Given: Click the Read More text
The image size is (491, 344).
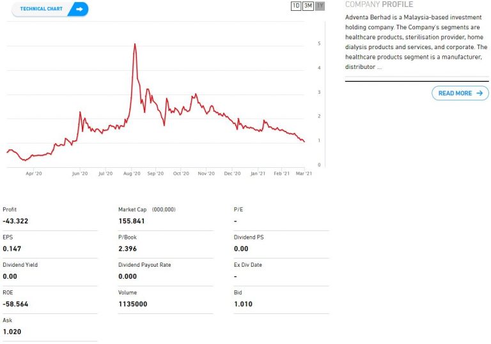Looking at the screenshot, I should (x=455, y=93).
